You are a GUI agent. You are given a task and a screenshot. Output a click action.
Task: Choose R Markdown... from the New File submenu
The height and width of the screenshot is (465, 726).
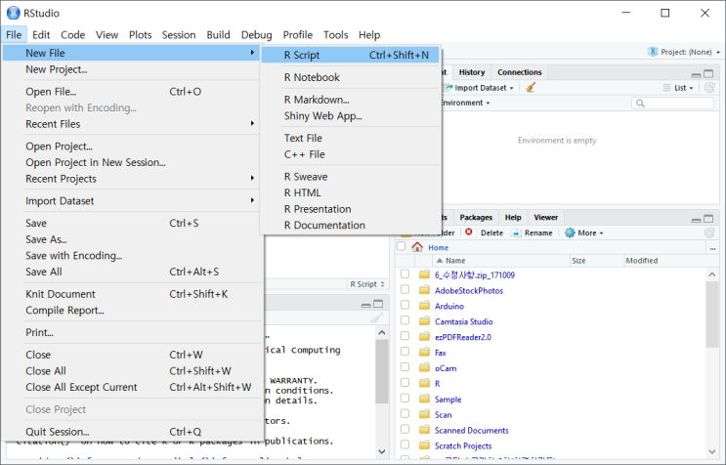(x=316, y=100)
